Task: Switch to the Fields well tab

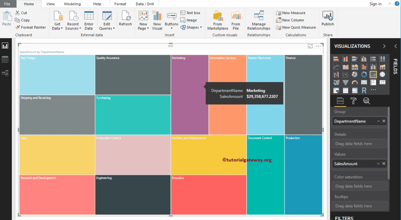Action: click(x=340, y=101)
